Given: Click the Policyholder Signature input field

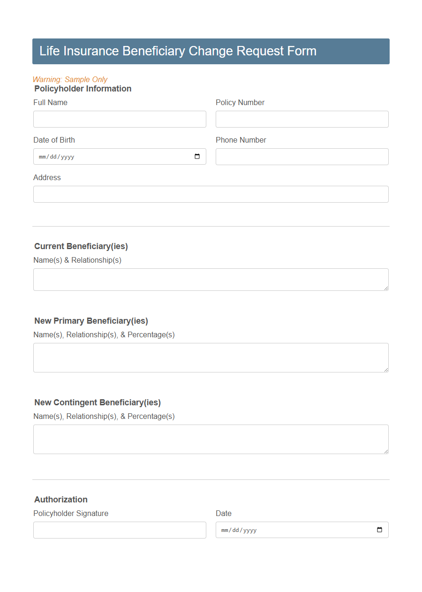Looking at the screenshot, I should tap(120, 530).
